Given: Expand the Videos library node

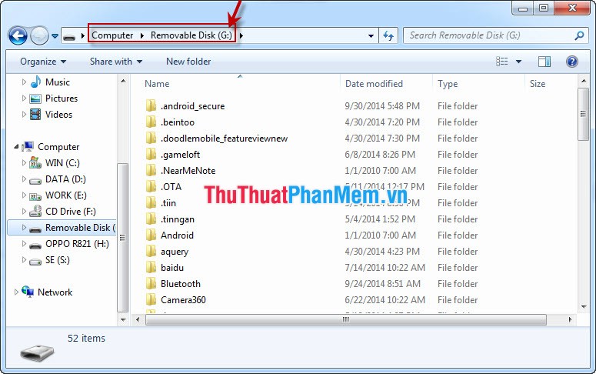Looking at the screenshot, I should pyautogui.click(x=24, y=115).
